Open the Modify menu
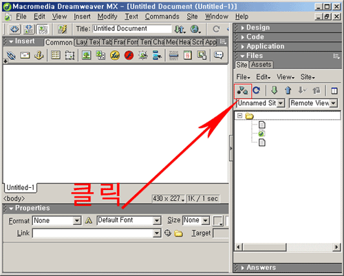Screen dimensions: 344x276 coord(107,17)
